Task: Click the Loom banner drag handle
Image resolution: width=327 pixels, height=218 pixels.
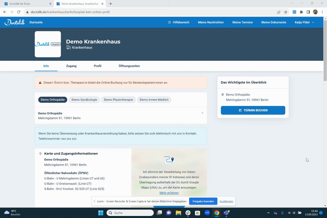Action: [94, 201]
